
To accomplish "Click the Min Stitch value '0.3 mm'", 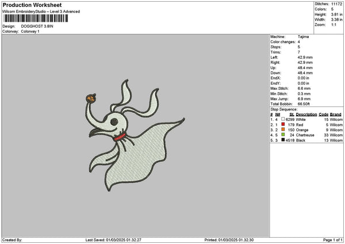I will (304, 94).
